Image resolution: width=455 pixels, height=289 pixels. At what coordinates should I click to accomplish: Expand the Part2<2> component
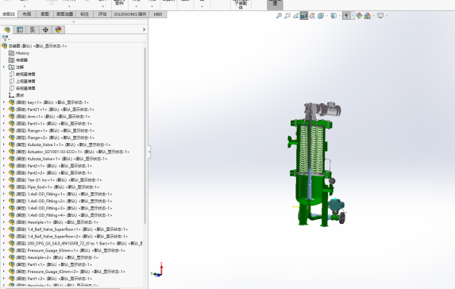pyautogui.click(x=4, y=172)
